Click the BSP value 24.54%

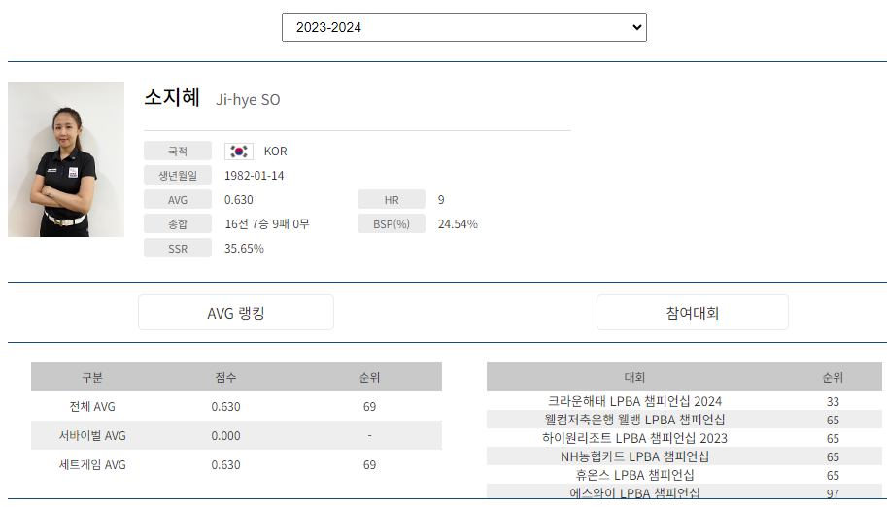click(458, 224)
